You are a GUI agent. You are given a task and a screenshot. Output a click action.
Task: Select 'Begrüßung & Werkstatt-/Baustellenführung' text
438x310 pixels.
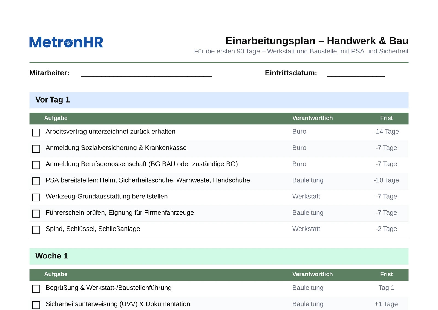coord(109,288)
